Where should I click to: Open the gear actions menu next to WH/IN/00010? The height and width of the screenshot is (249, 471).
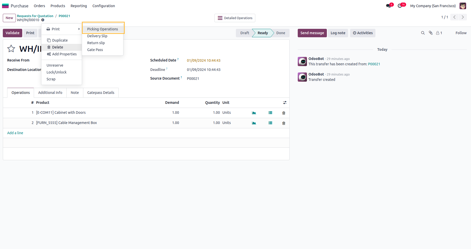43,20
